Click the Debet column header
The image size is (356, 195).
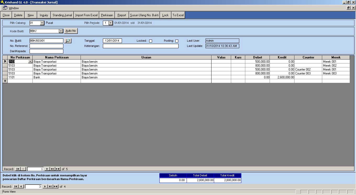[258, 57]
